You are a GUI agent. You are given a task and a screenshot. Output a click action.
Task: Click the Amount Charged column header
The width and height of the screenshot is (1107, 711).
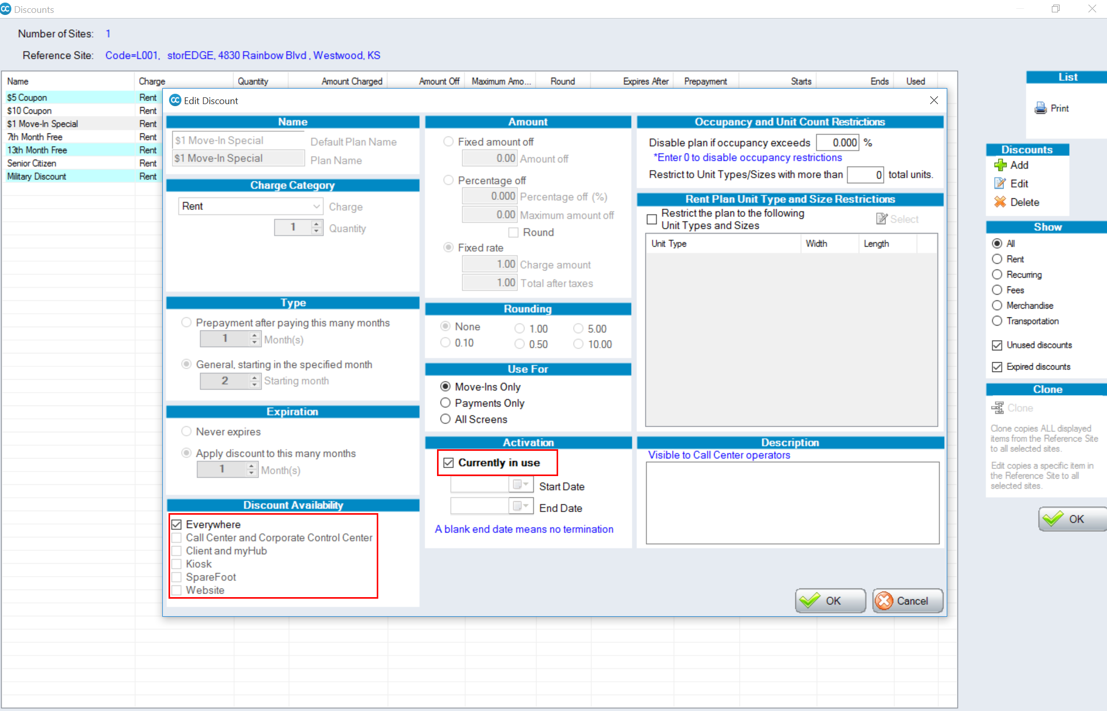[x=338, y=81]
